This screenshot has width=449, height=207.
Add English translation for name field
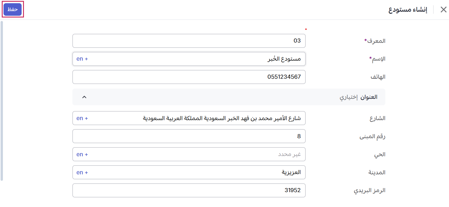coord(82,59)
